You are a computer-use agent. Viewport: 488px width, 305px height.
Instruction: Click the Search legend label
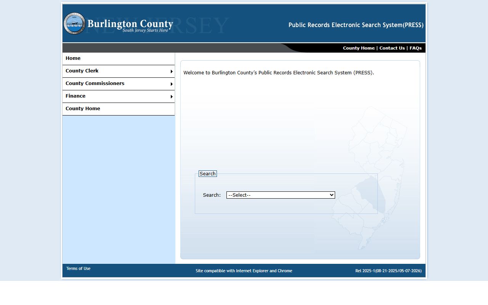(208, 173)
